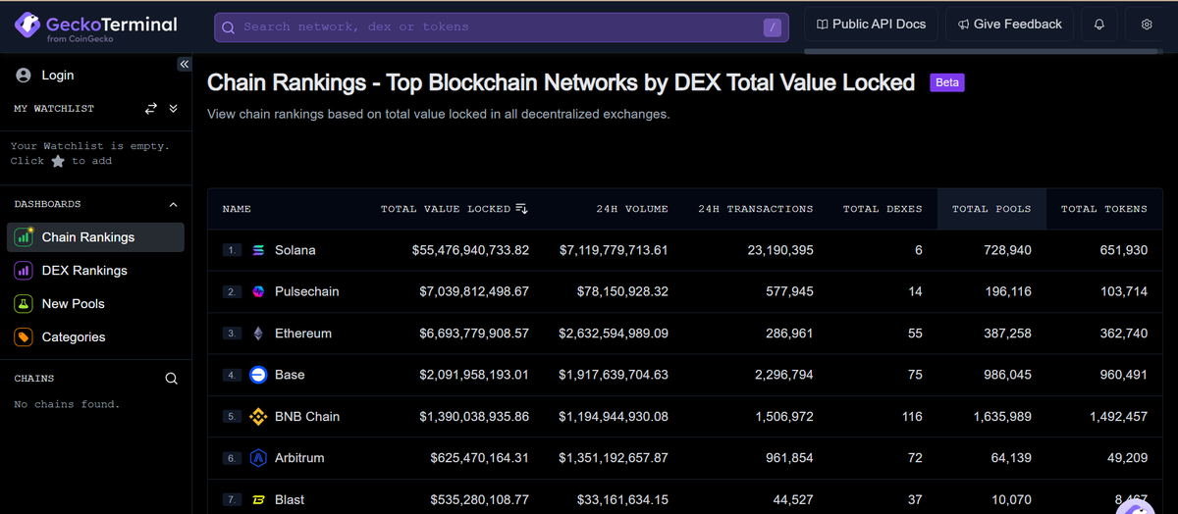The image size is (1178, 514).
Task: Click the DEX Rankings purple chart icon
Action: 24,271
